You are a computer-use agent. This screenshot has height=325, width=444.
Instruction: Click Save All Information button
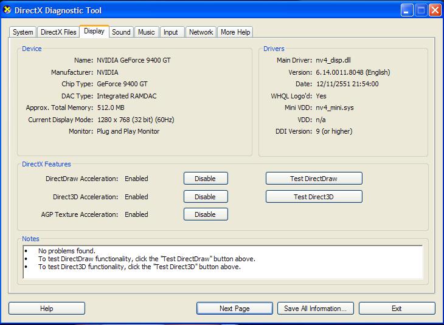pos(315,309)
